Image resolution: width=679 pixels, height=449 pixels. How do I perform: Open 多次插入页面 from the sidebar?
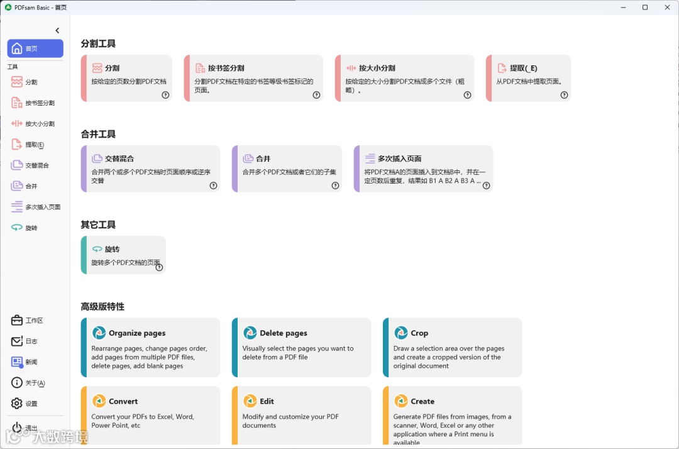[35, 206]
